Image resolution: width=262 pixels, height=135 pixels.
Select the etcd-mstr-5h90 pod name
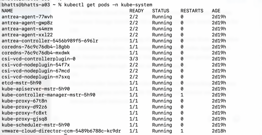pos(21,83)
